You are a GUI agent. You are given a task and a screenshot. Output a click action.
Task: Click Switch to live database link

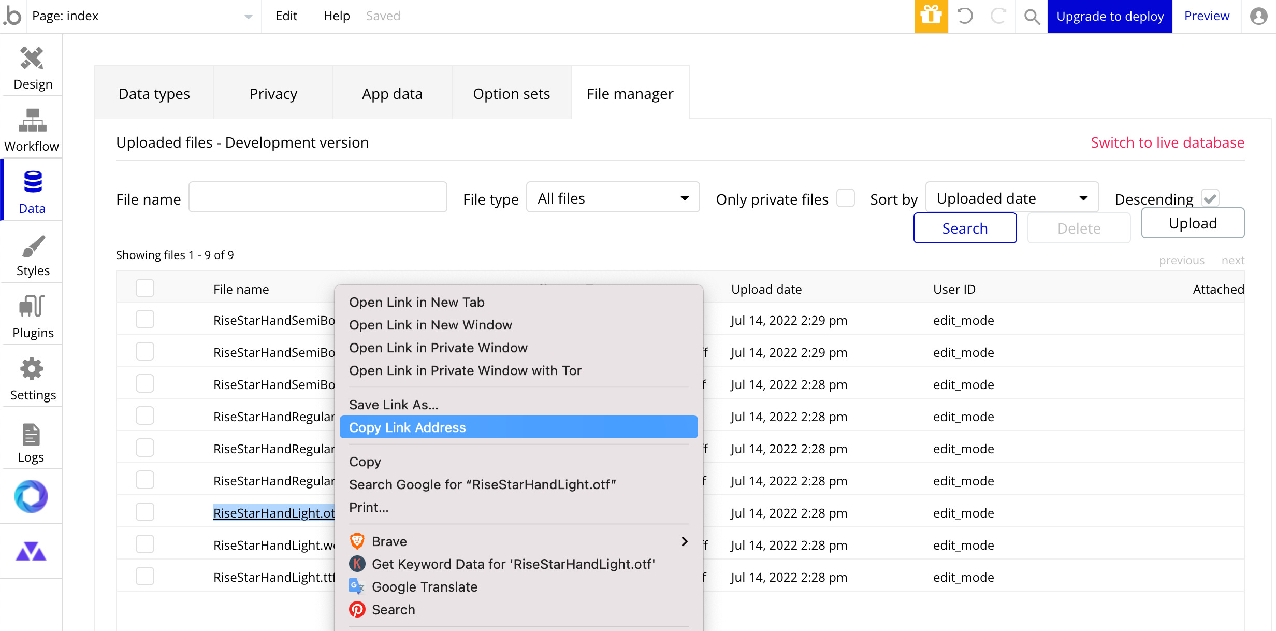click(x=1167, y=142)
